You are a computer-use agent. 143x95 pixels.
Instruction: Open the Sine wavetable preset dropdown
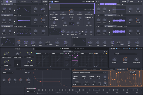[x=26, y=4]
